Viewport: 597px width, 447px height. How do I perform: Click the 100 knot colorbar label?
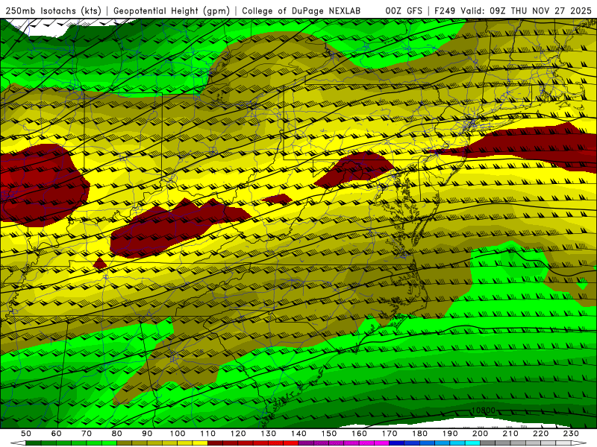(x=178, y=434)
